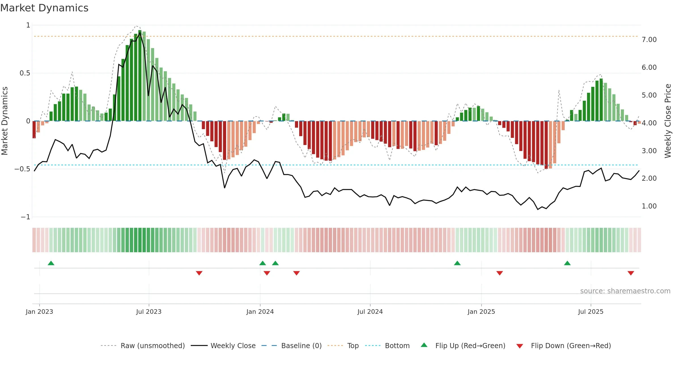Click the Market Dynamics chart title
Image resolution: width=680 pixels, height=383 pixels.
tap(44, 8)
